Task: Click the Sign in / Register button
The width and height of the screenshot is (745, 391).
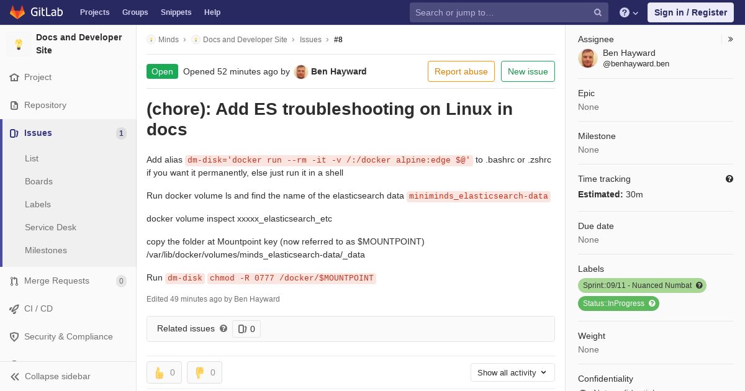Action: (x=690, y=12)
